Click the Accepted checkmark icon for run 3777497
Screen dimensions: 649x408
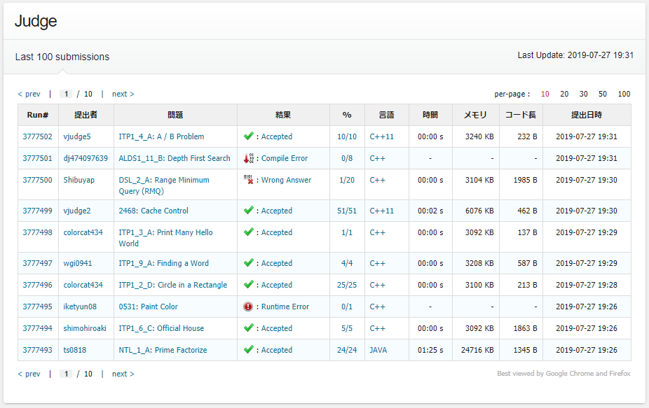click(248, 262)
